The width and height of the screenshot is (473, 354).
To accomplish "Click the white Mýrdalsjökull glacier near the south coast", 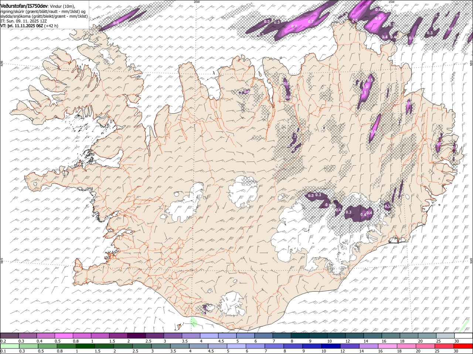I will point(232,304).
